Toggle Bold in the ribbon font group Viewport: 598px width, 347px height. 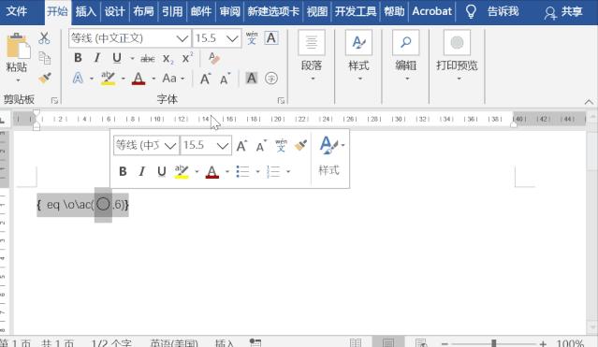78,58
